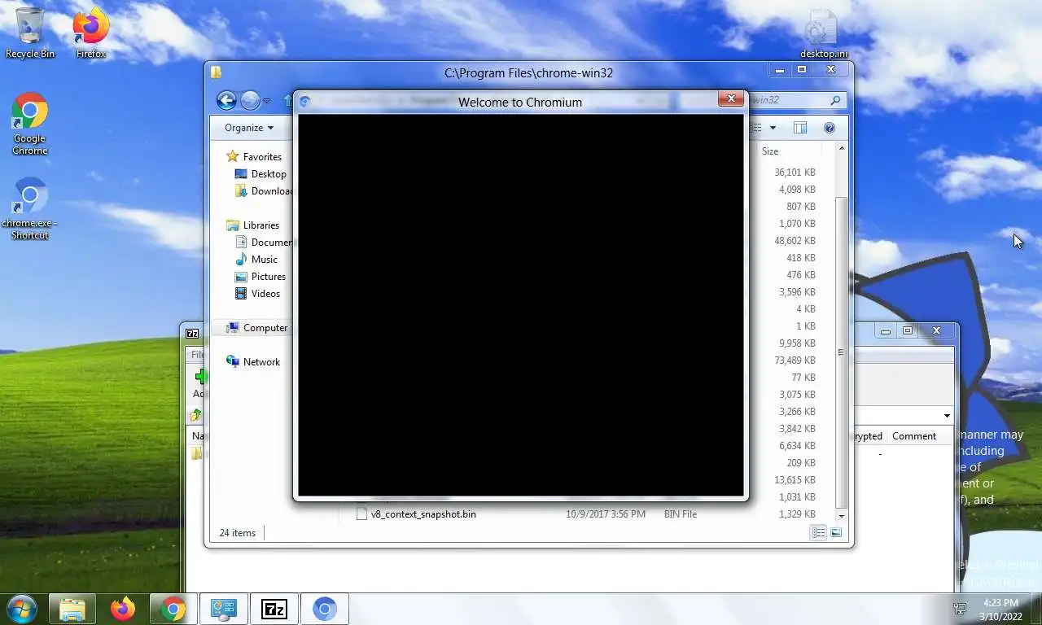1042x625 pixels.
Task: Open Desktop under Favorites
Action: [269, 174]
